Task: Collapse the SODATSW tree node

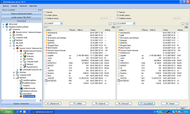Action: pyautogui.click(x=7, y=30)
